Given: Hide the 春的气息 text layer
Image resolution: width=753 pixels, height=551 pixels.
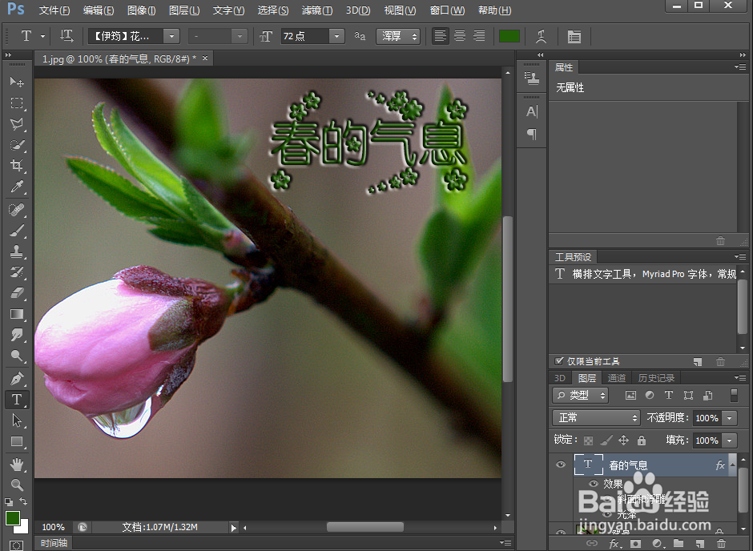Looking at the screenshot, I should pos(561,465).
